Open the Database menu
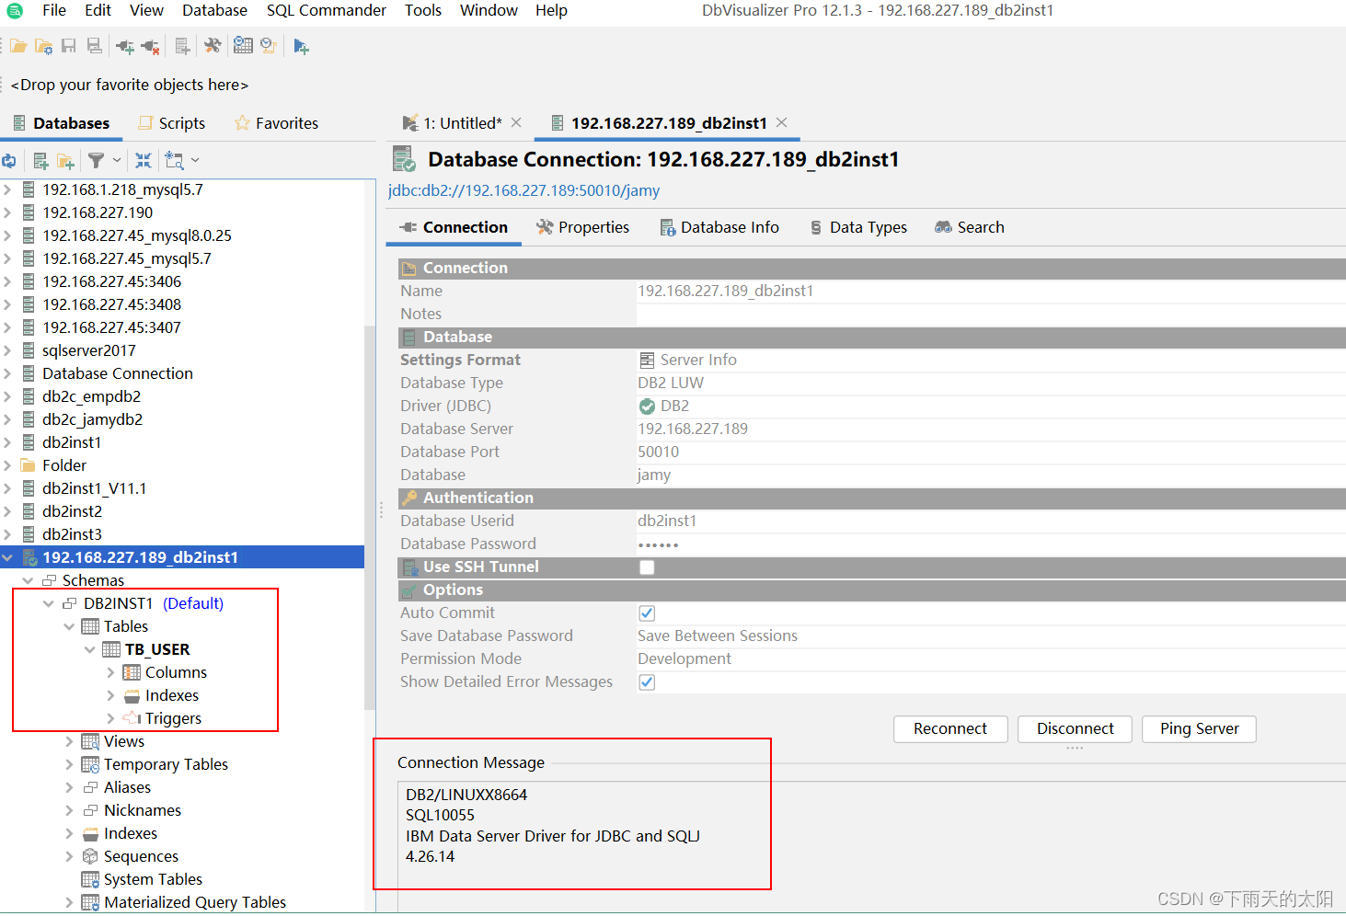1346x916 pixels. [214, 10]
